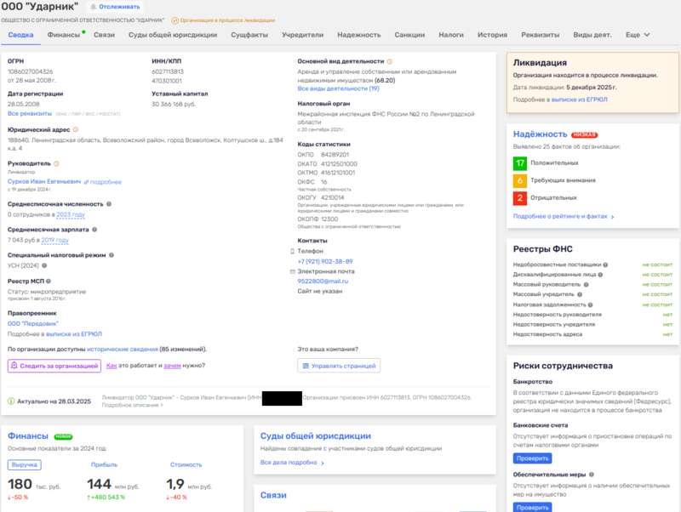Click the liquidation status icon under the company name

tap(175, 20)
